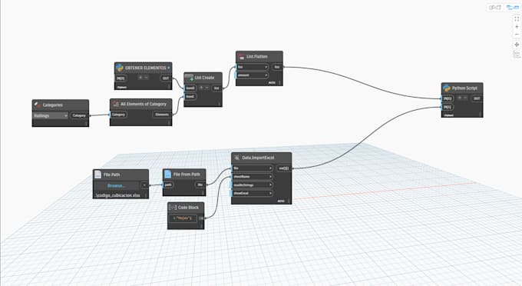Click the Python Script node's Python icon
Screen dimensions: 522x286
[447, 88]
